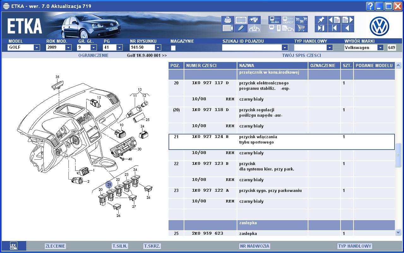Image resolution: width=404 pixels, height=253 pixels.
Task: Click the printer icon
Action: point(228,20)
